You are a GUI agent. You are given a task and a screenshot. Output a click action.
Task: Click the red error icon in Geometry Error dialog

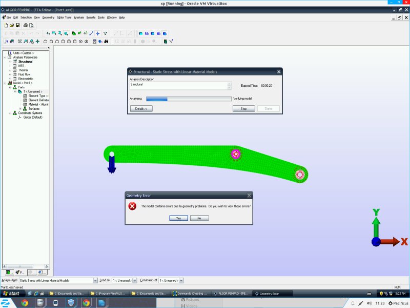click(x=132, y=206)
